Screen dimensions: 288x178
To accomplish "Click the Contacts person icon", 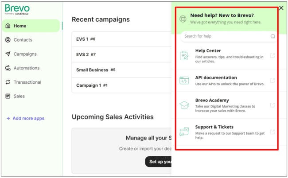I will 8,40.
